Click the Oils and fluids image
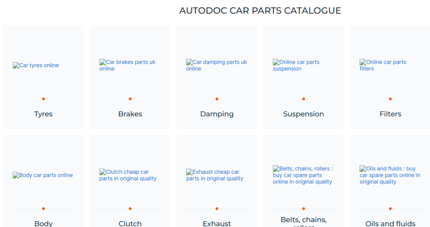The image size is (430, 227). (x=390, y=175)
